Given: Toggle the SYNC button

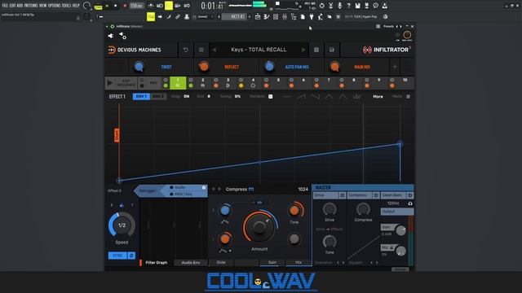Looking at the screenshot, I should (117, 256).
